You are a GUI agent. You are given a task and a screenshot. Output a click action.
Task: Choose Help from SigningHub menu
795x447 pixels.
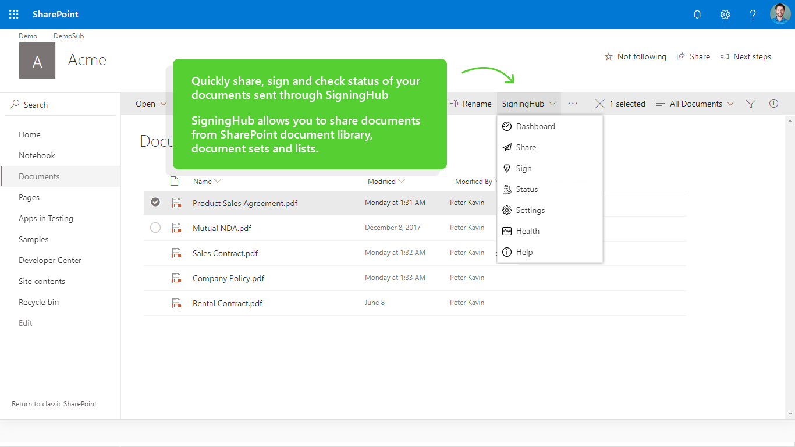click(550, 252)
